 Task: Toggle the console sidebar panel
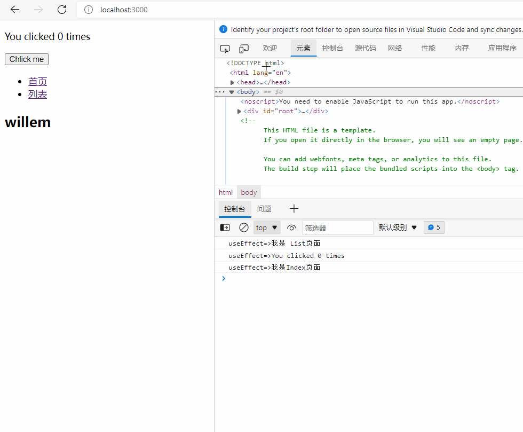(x=225, y=227)
